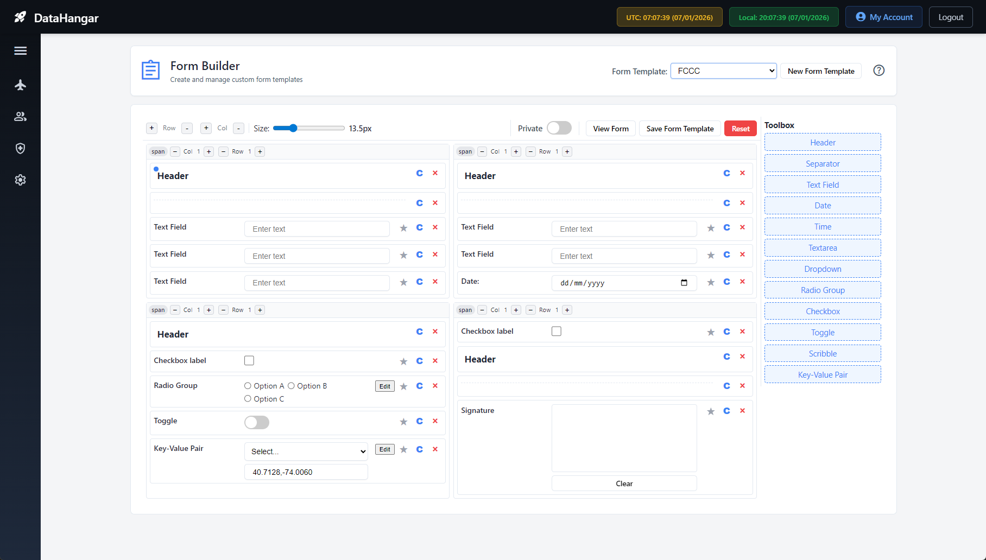Create a New Form Template
This screenshot has height=560, width=986.
click(820, 71)
